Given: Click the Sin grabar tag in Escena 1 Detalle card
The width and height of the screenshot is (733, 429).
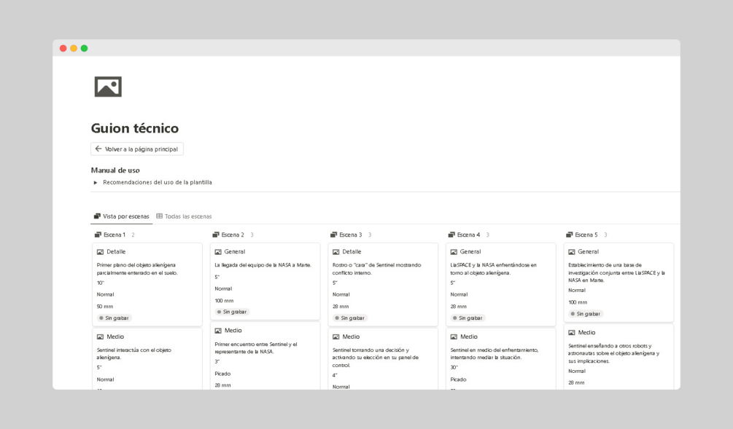Looking at the screenshot, I should coord(117,318).
